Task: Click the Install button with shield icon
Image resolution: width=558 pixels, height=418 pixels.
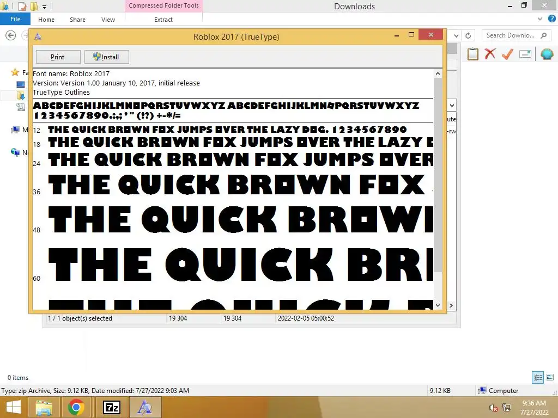Action: [x=106, y=57]
